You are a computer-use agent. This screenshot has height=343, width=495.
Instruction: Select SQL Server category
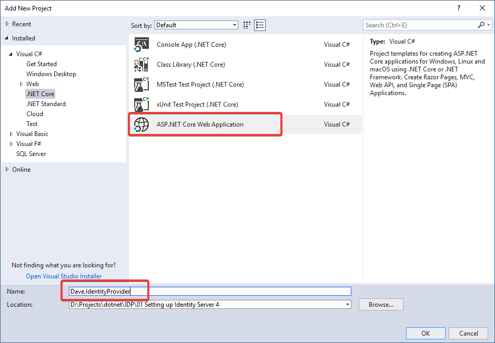pyautogui.click(x=31, y=154)
